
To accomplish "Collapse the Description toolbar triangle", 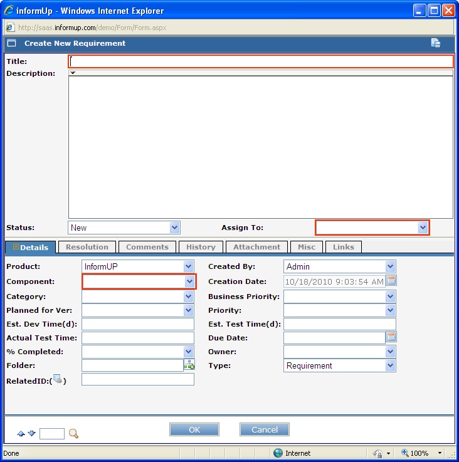I will tap(73, 73).
